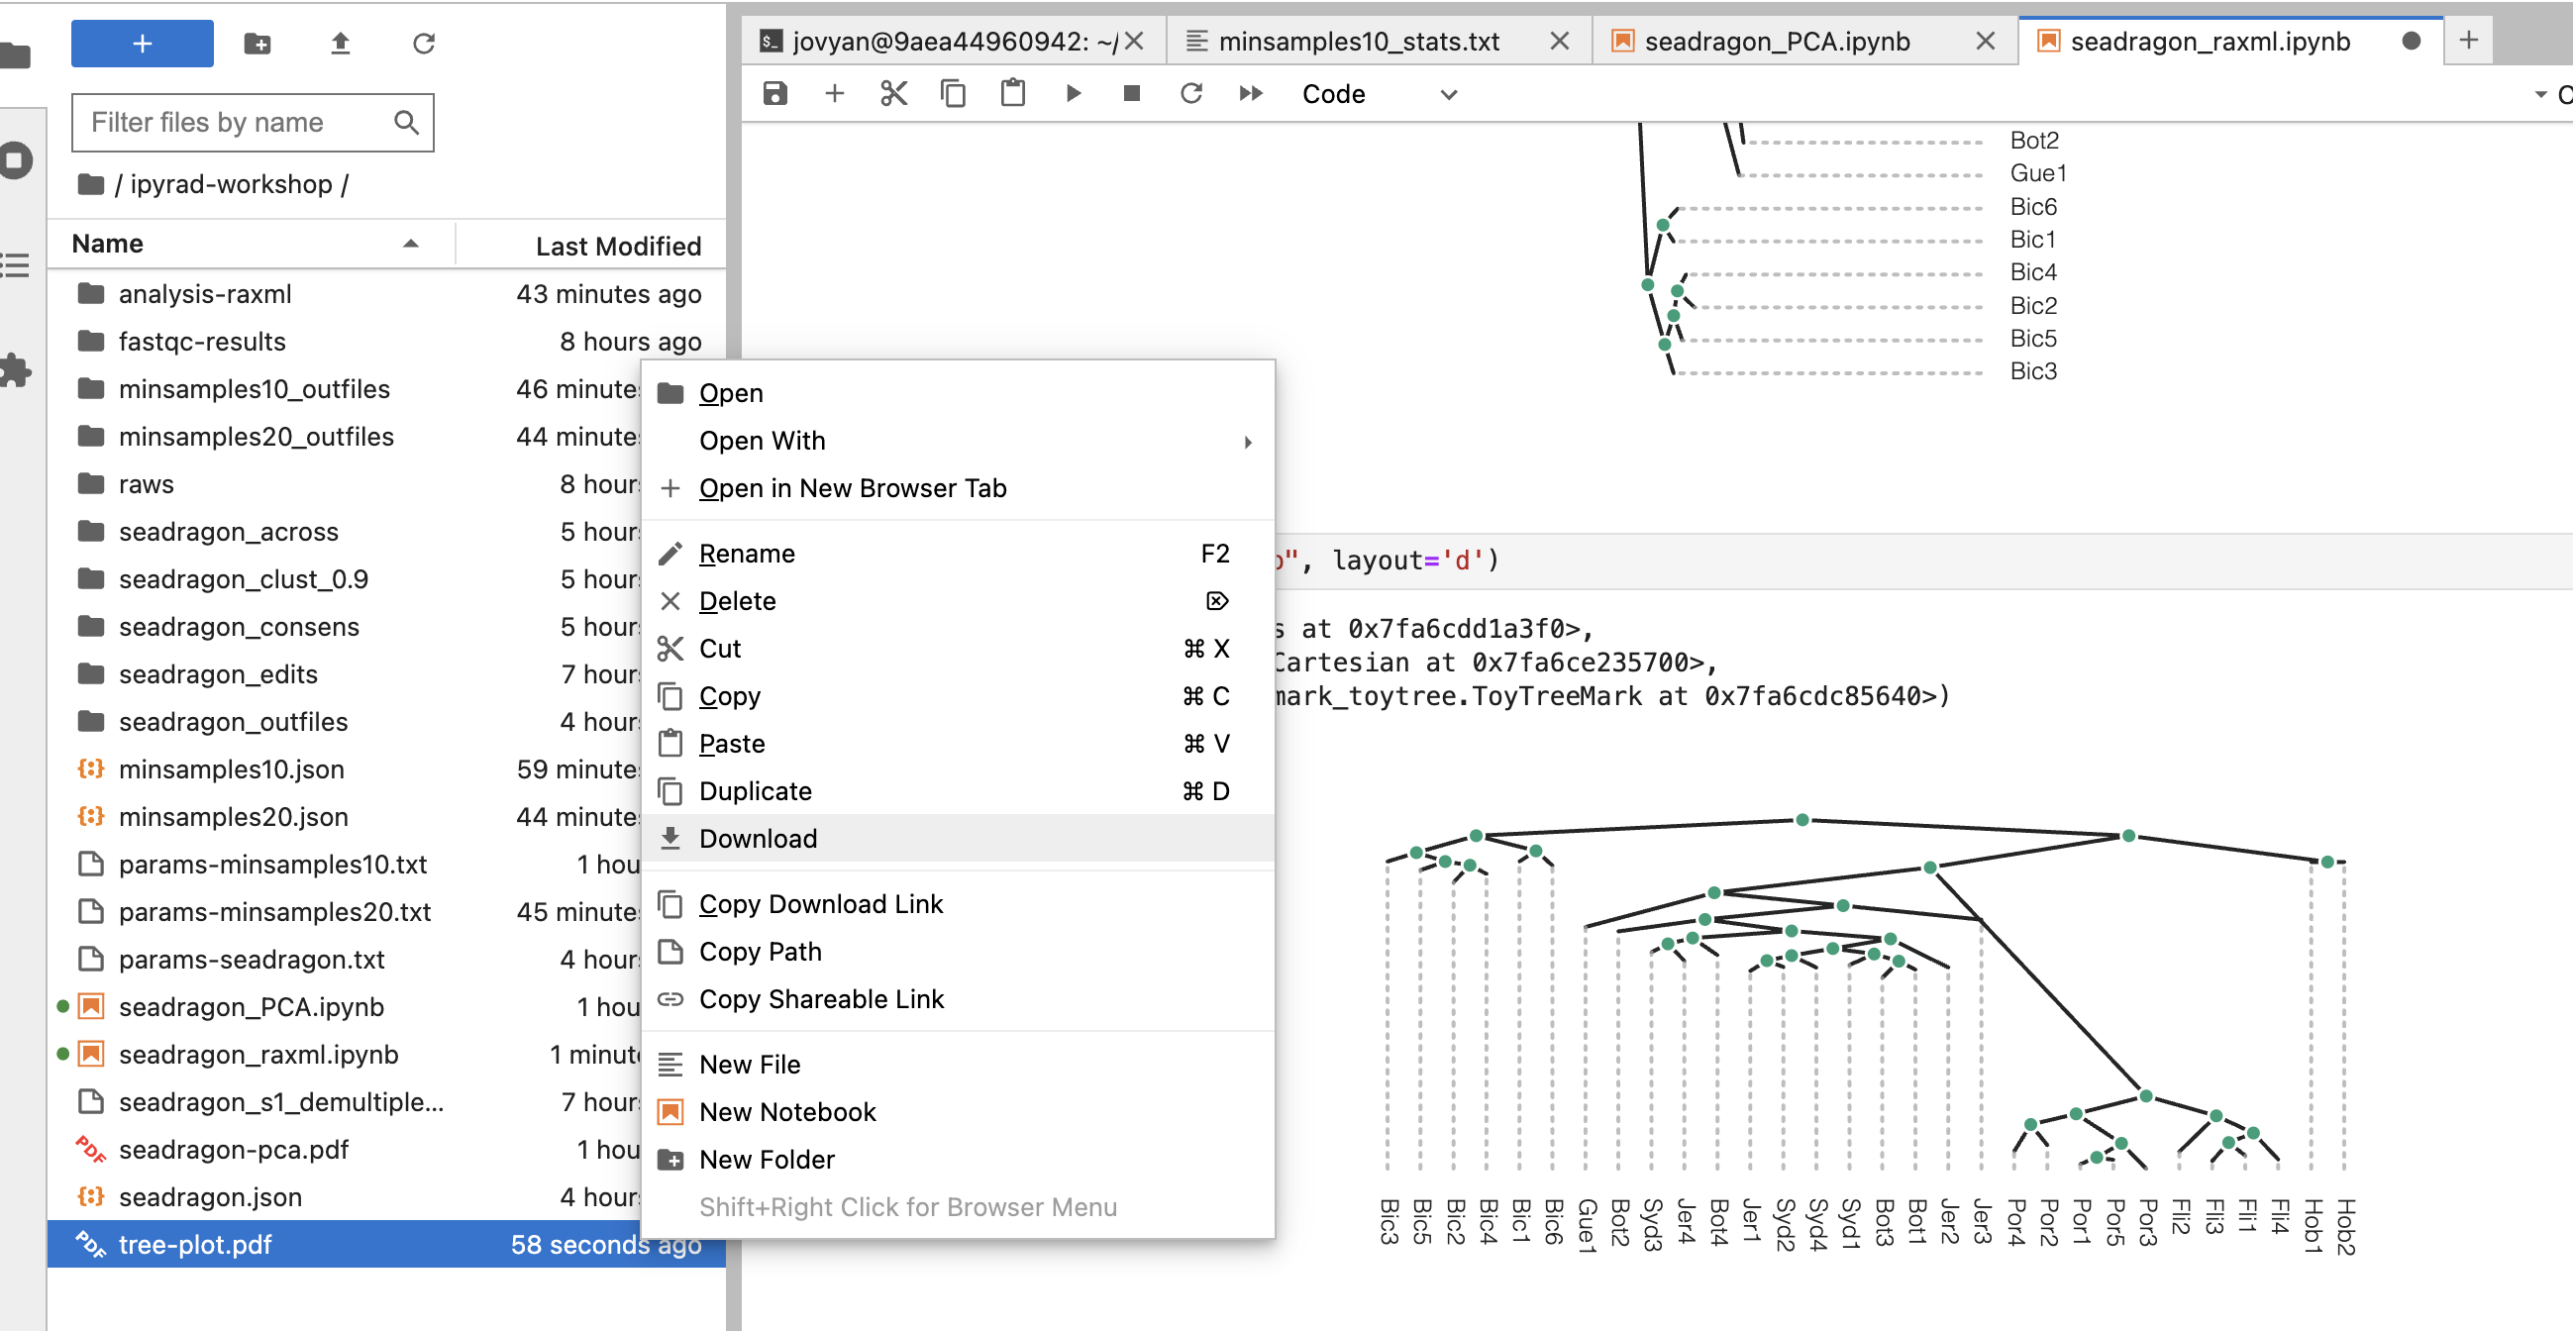Select seadragon-pca.pdf file
Viewport: 2573px width, 1331px height.
coord(345,1151)
